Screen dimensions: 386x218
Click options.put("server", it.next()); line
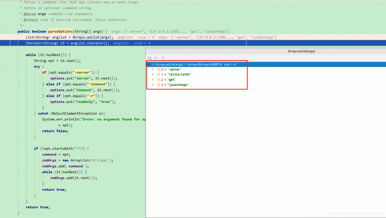tap(83, 78)
